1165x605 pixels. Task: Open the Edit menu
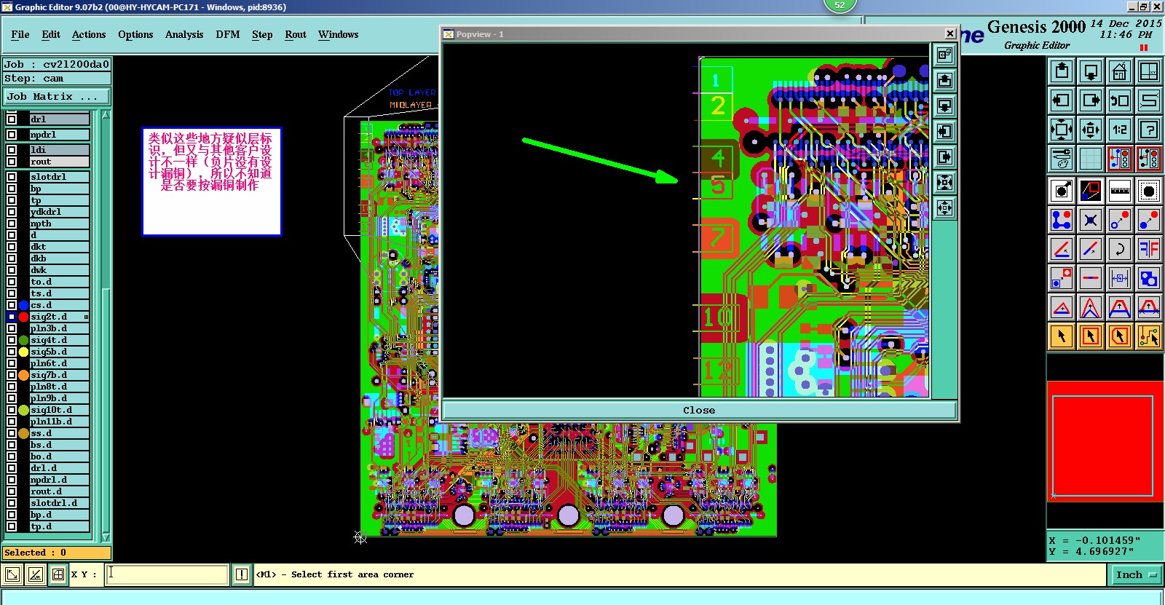tap(51, 34)
